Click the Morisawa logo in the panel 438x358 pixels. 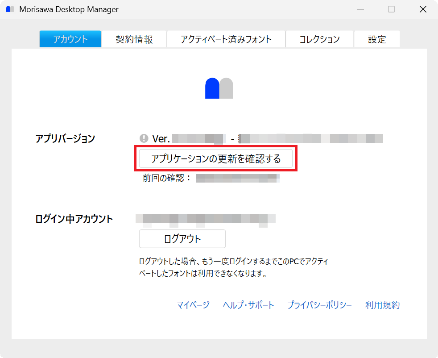[x=219, y=88]
